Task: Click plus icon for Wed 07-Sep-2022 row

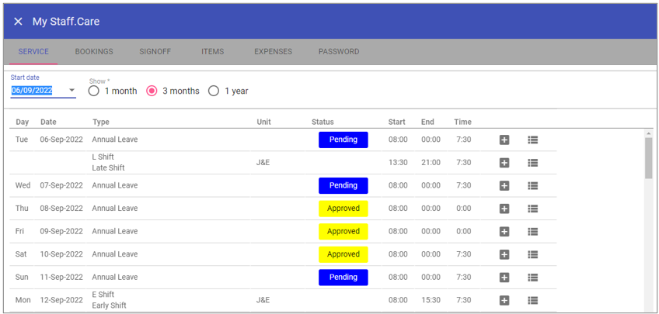Action: coord(504,186)
